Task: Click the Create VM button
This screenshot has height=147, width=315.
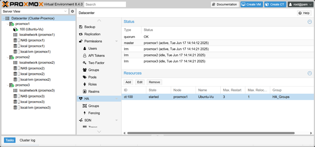Action: click(x=252, y=5)
